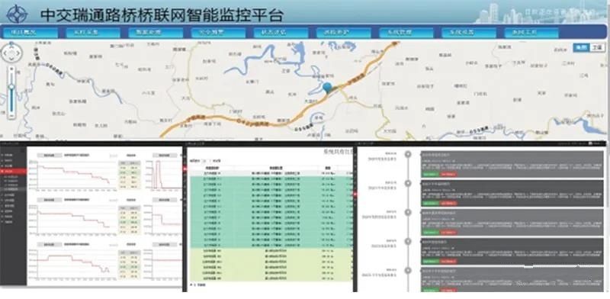Click the first circular timeline marker in report list
This screenshot has height=299, width=610.
(x=408, y=154)
